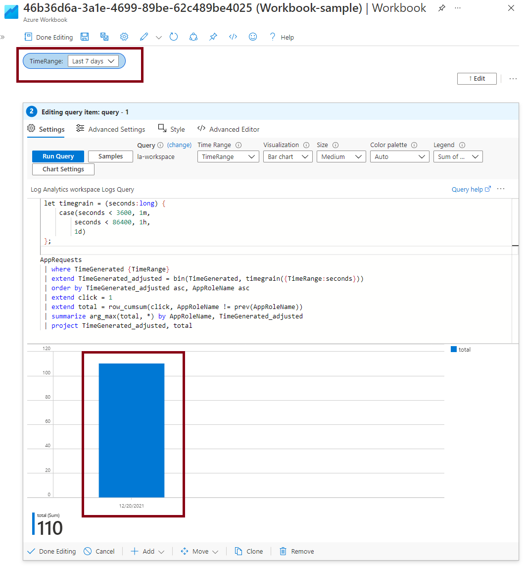Open the Move dropdown at bottom
Image resolution: width=525 pixels, height=567 pixels.
tap(200, 551)
